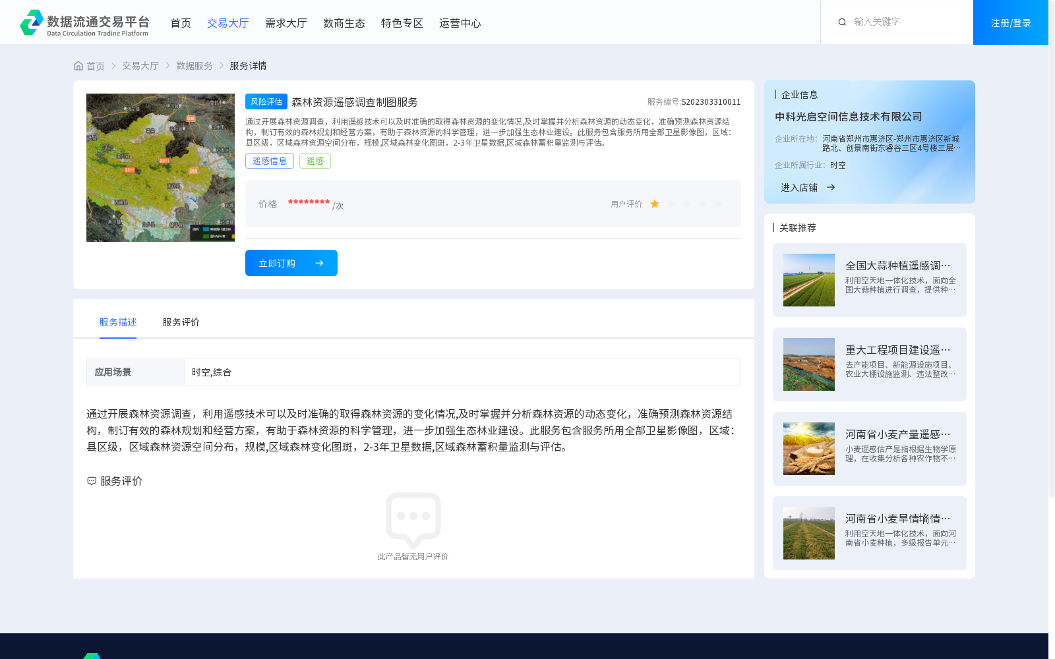
Task: Click the search magnifier icon
Action: pyautogui.click(x=842, y=22)
